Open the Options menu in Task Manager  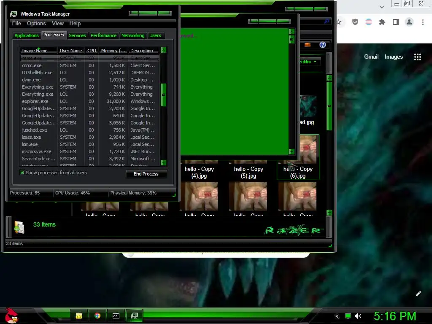pos(36,24)
